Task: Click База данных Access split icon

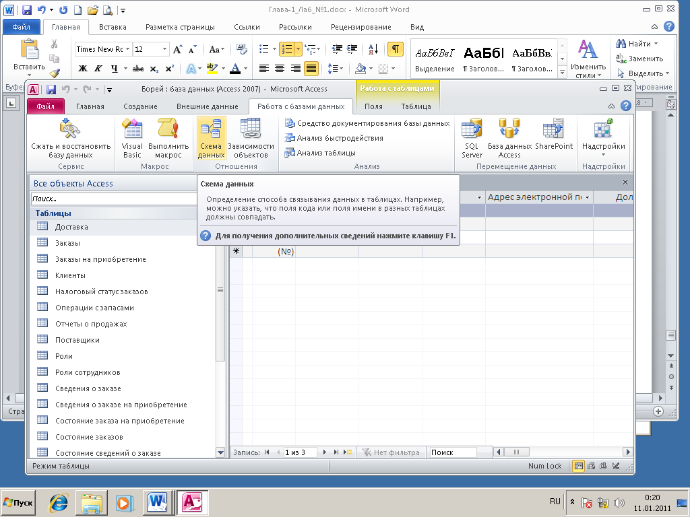Action: 509,137
